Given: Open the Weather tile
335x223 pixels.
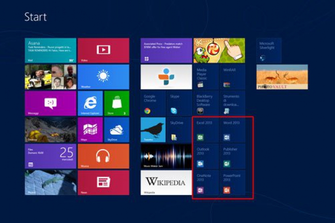Looking at the screenshot, I should point(103,77).
